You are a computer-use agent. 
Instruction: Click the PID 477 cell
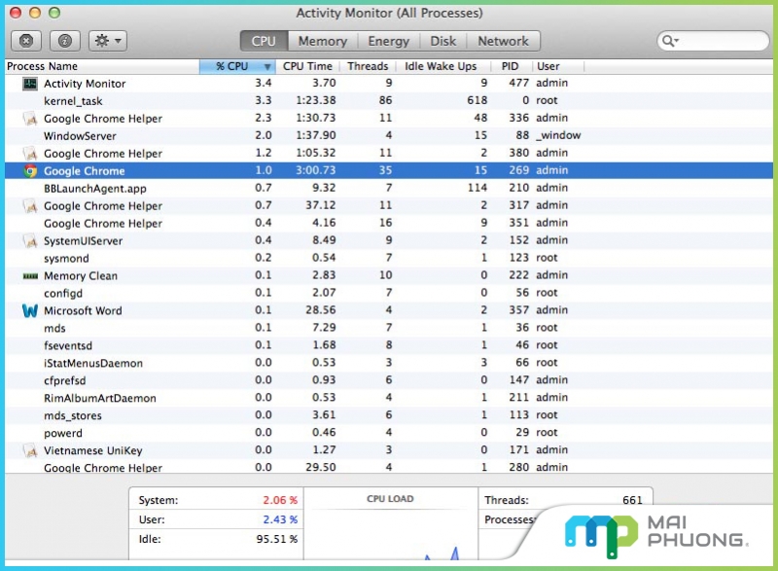coord(519,83)
